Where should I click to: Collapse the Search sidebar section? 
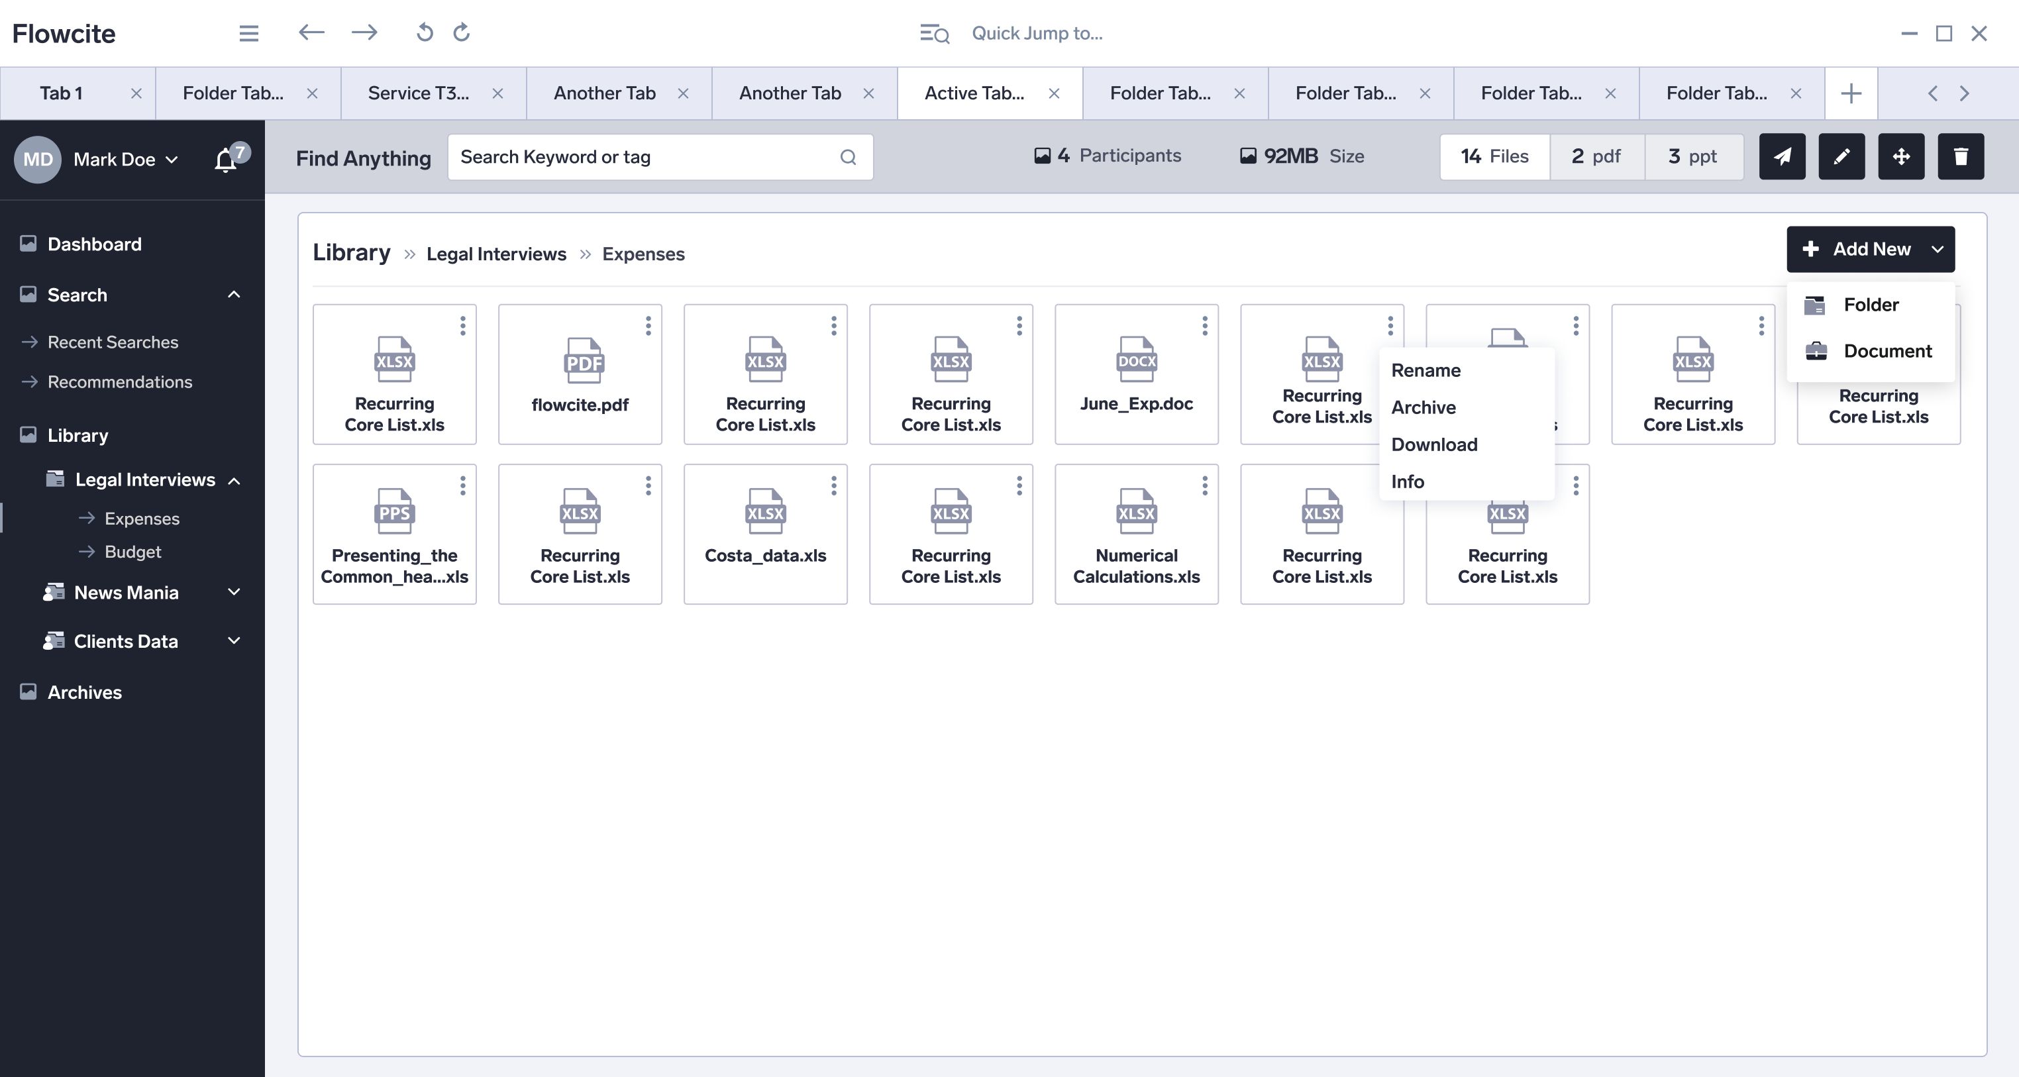point(234,295)
